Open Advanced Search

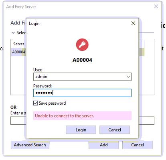(x=30, y=145)
